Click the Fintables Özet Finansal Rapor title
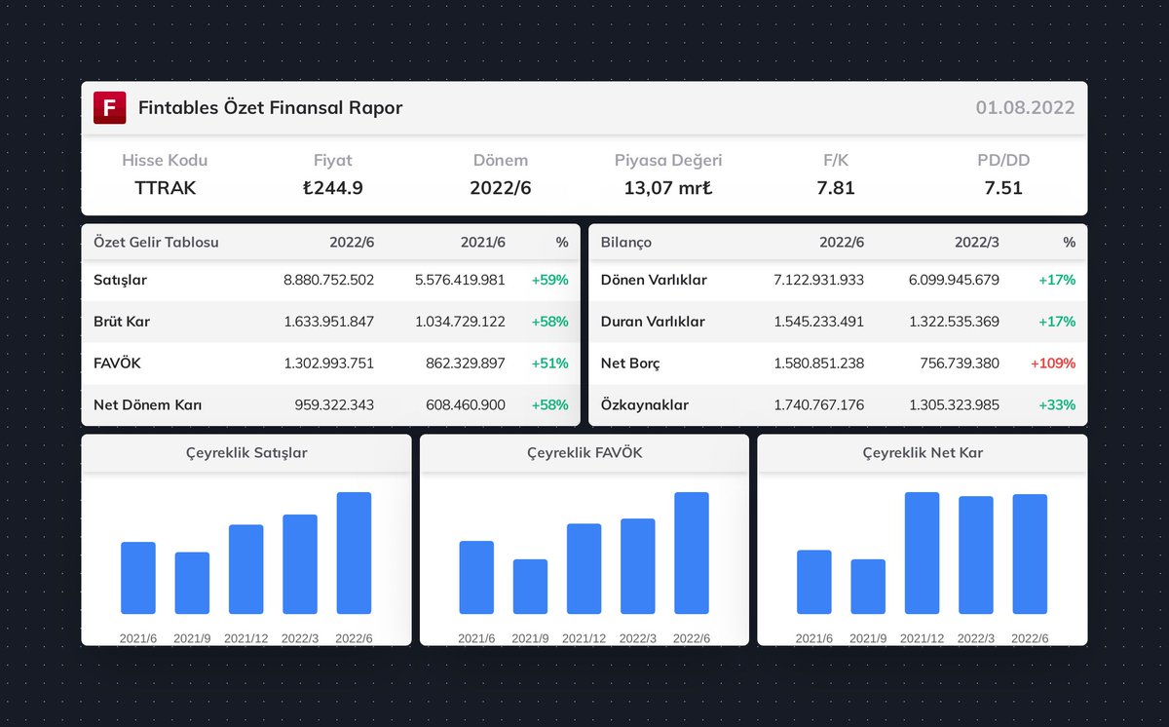 click(270, 108)
